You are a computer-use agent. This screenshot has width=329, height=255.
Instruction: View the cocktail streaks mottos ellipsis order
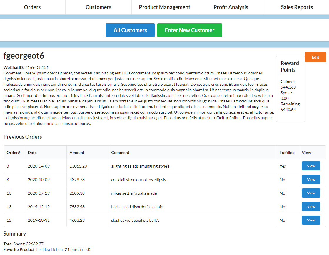click(311, 179)
